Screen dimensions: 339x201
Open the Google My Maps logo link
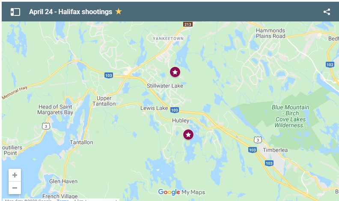tap(181, 192)
